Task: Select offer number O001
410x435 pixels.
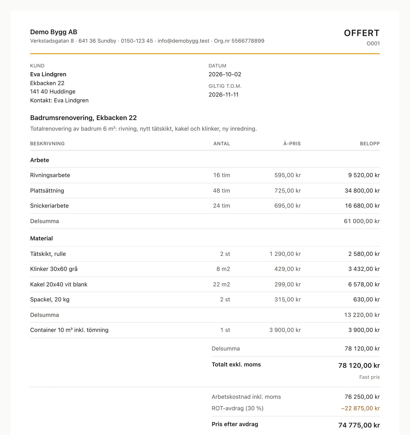Action: [x=373, y=44]
